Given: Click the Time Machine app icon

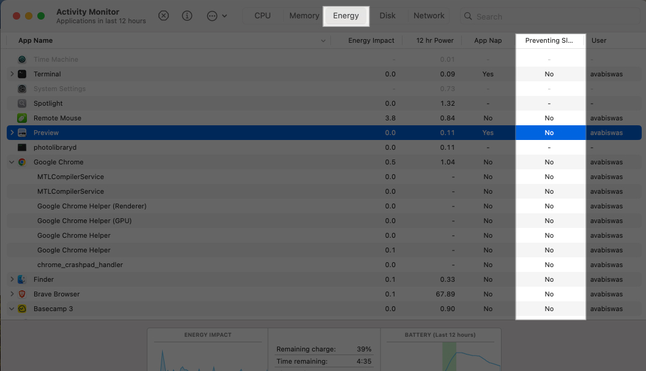Looking at the screenshot, I should click(22, 59).
